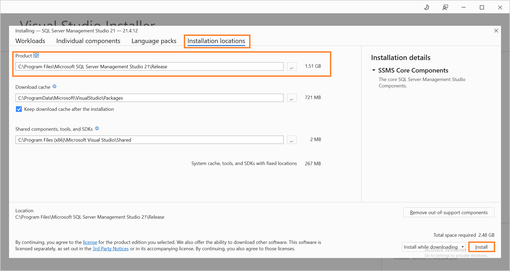
Task: Open the Individual components tab
Action: [88, 41]
